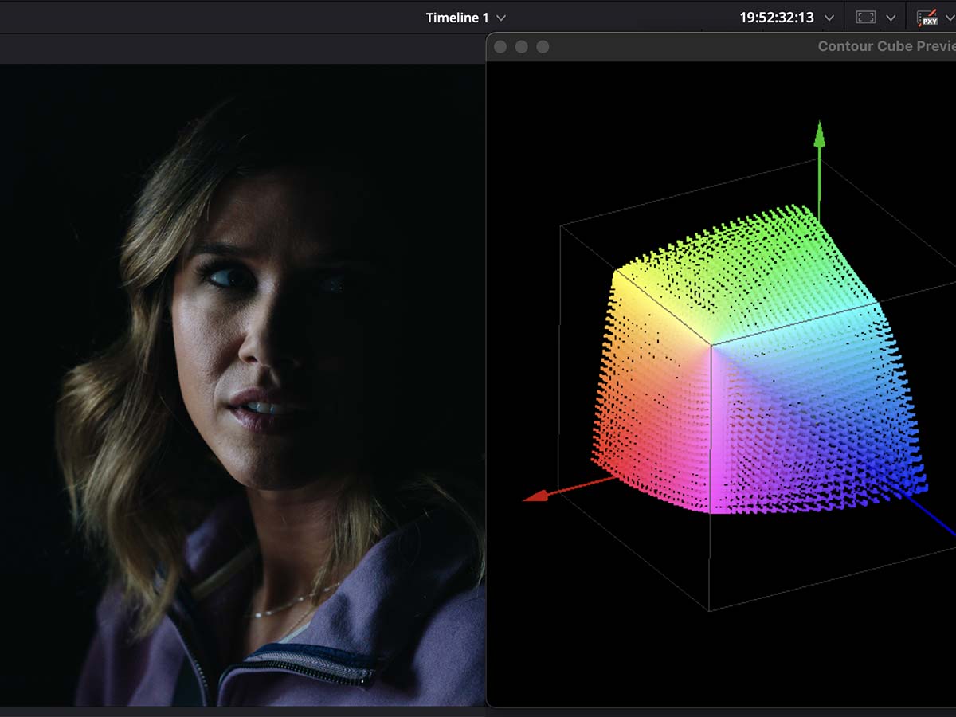
Task: Click the Timeline 1 name label
Action: tap(456, 18)
